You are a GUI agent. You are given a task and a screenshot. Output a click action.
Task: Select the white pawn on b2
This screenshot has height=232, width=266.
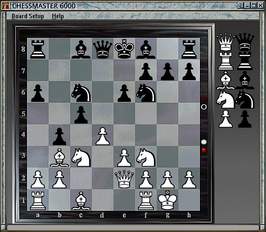[x=59, y=179]
